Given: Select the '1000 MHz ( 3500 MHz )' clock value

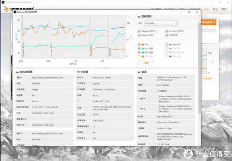Looking at the screenshot, I should pos(104,89).
